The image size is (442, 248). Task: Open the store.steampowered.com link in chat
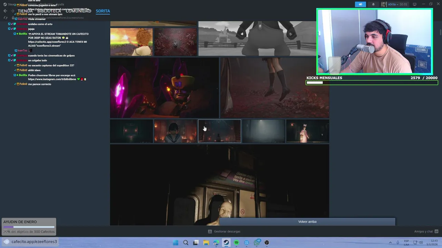(59, 9)
